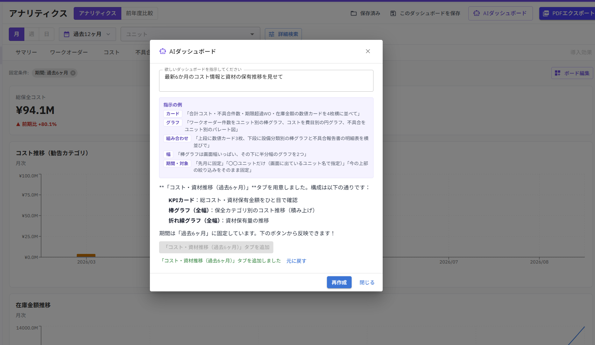This screenshot has width=595, height=345.
Task: Click the ¥94.1M total cost value
Action: [x=35, y=110]
